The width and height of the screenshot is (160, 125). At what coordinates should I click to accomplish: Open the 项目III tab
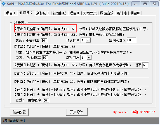click(135, 13)
